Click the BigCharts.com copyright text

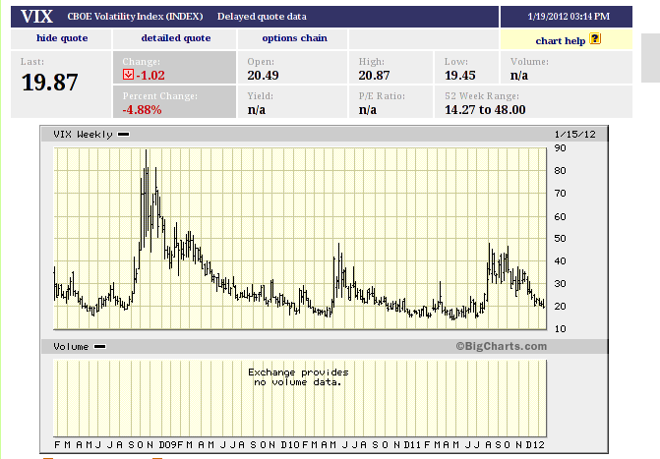502,346
